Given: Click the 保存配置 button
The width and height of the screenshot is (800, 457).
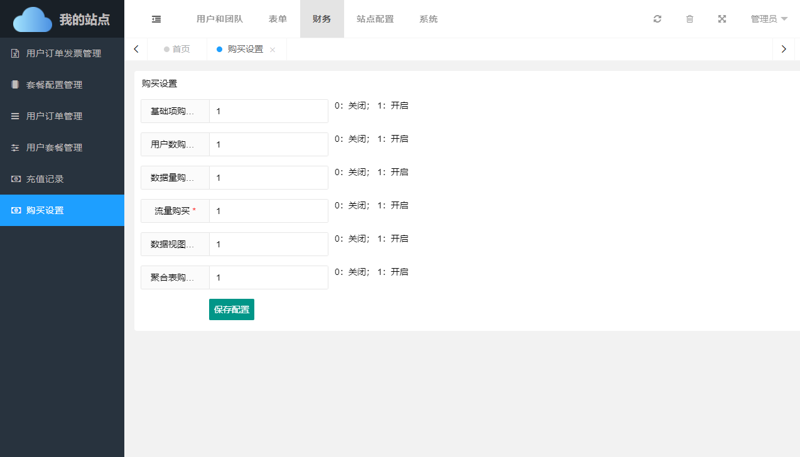Looking at the screenshot, I should click(232, 309).
